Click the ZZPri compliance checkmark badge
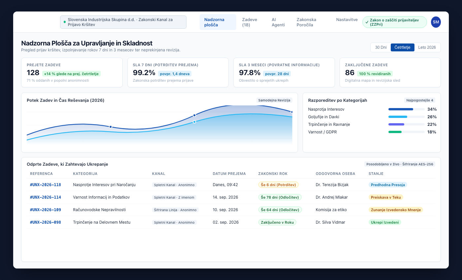Screen dimensions: 462x280 click(395, 22)
